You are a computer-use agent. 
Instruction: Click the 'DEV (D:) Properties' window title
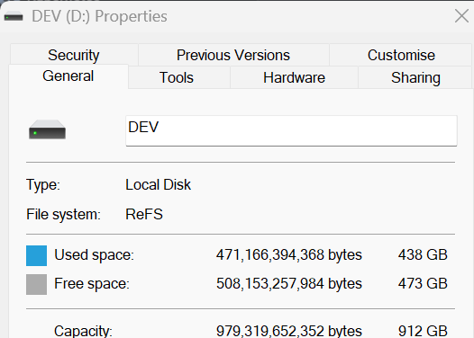tap(99, 16)
